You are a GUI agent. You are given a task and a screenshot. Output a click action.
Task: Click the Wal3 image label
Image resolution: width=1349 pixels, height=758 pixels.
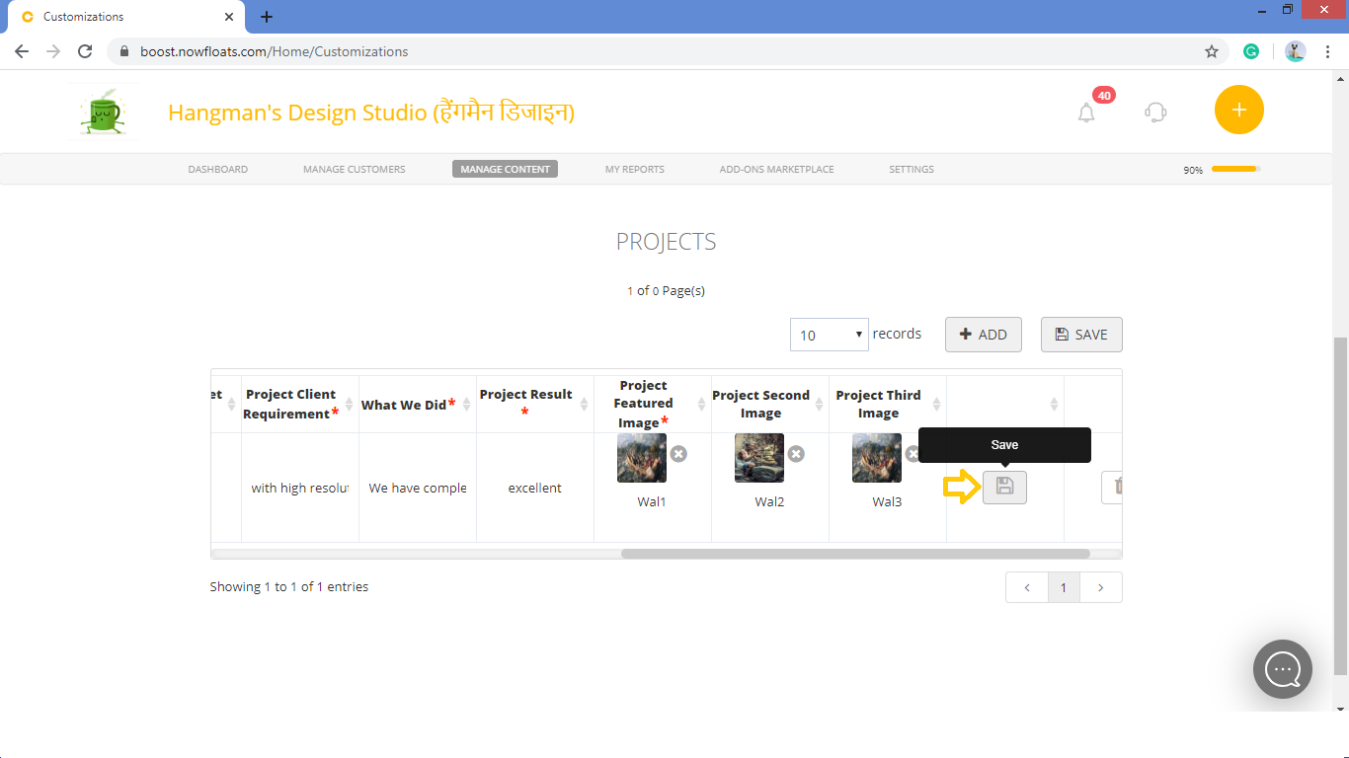click(x=887, y=501)
